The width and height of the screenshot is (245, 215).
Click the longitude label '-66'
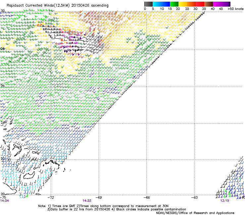pos(147,197)
